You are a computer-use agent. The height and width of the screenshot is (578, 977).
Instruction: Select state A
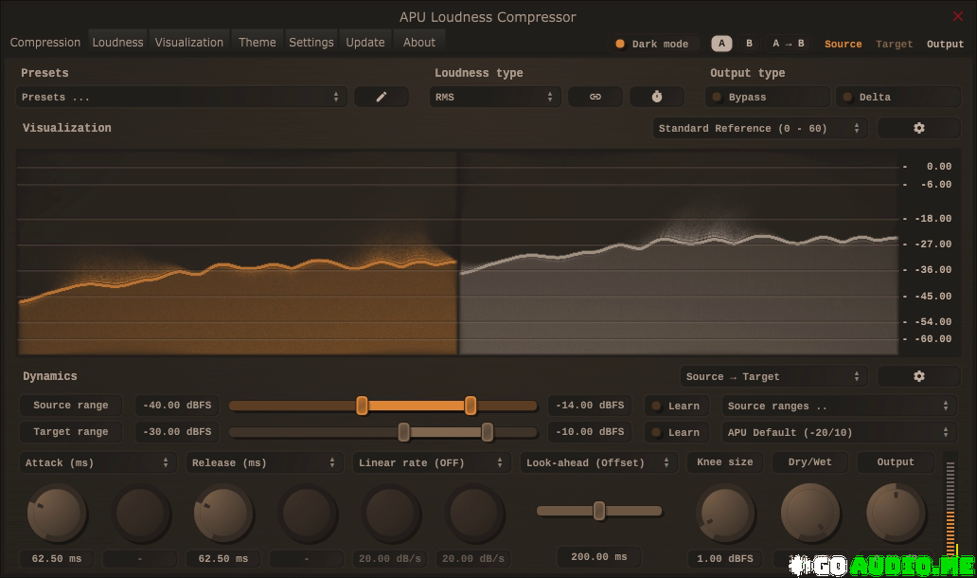[x=721, y=44]
